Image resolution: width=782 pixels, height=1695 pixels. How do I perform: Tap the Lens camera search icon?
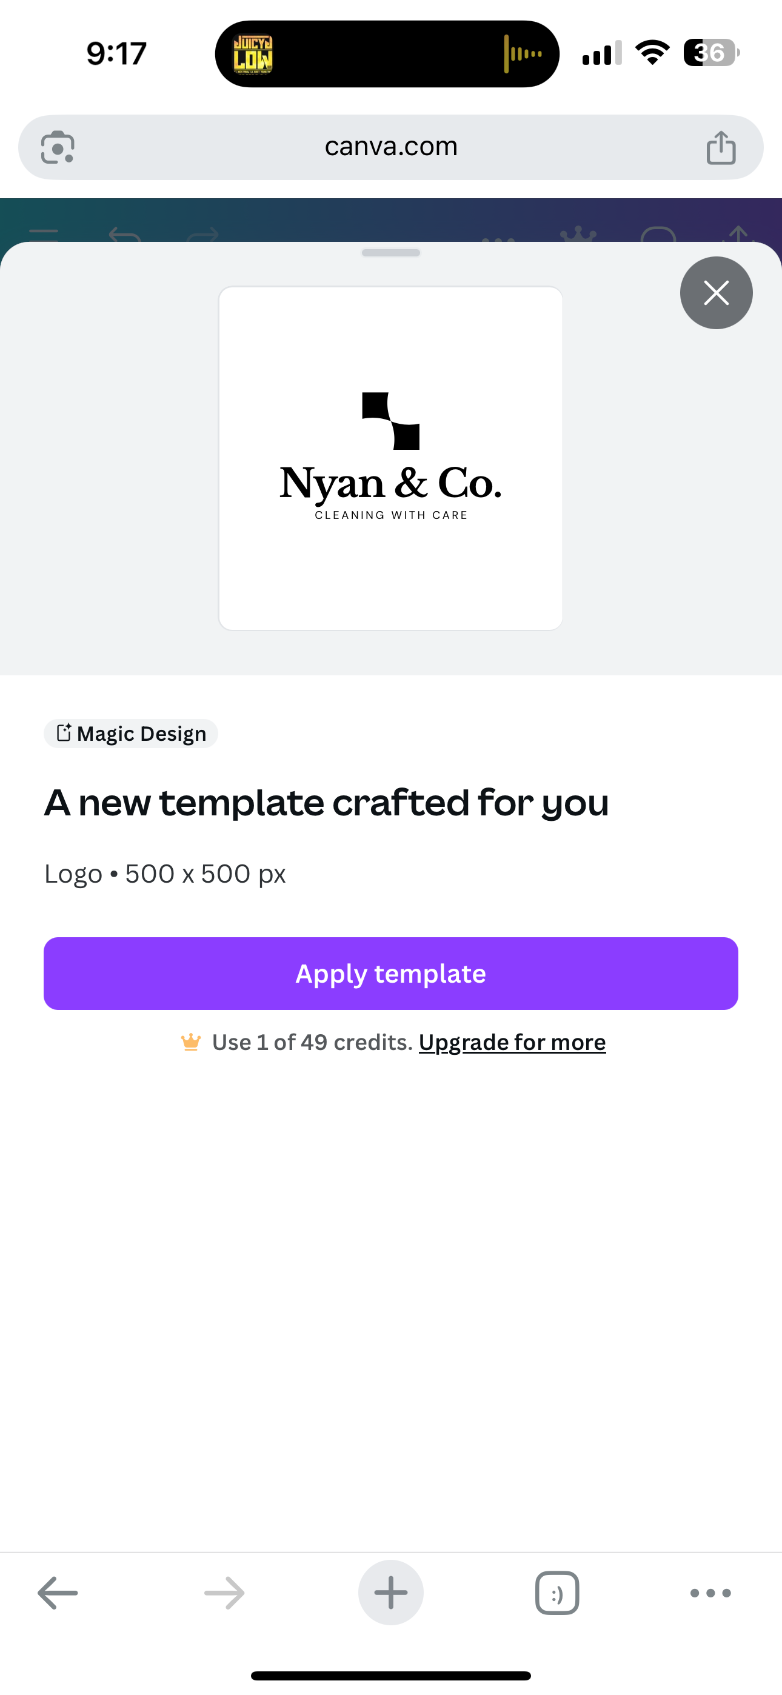[x=58, y=147]
